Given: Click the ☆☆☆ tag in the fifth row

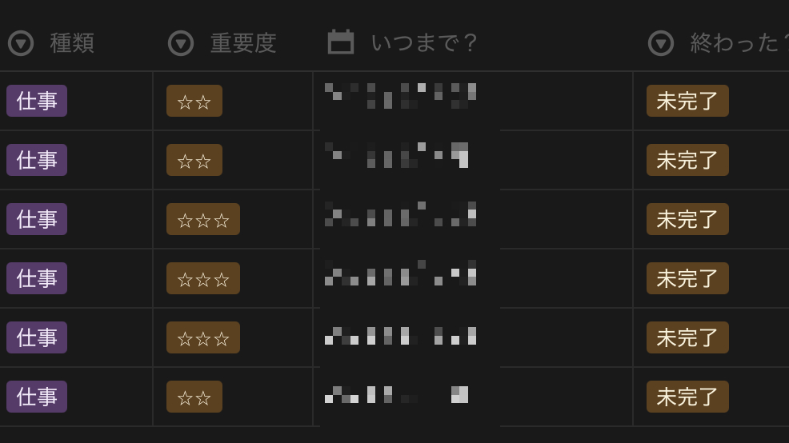Looking at the screenshot, I should pos(203,337).
